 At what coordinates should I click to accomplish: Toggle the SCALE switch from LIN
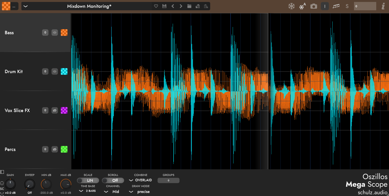click(88, 180)
